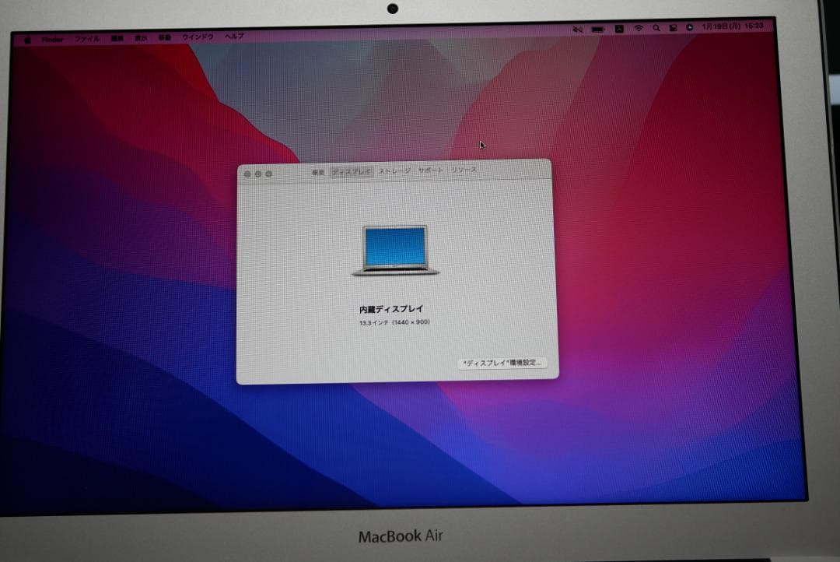Open the Apple menu

click(x=28, y=37)
